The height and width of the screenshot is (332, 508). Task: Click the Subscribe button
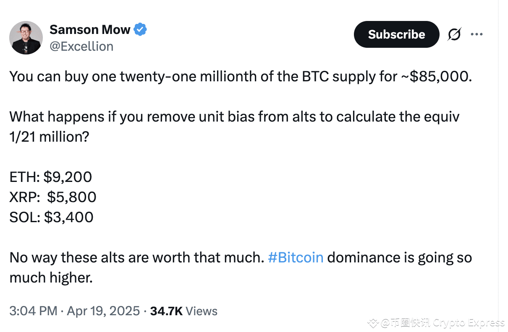396,34
